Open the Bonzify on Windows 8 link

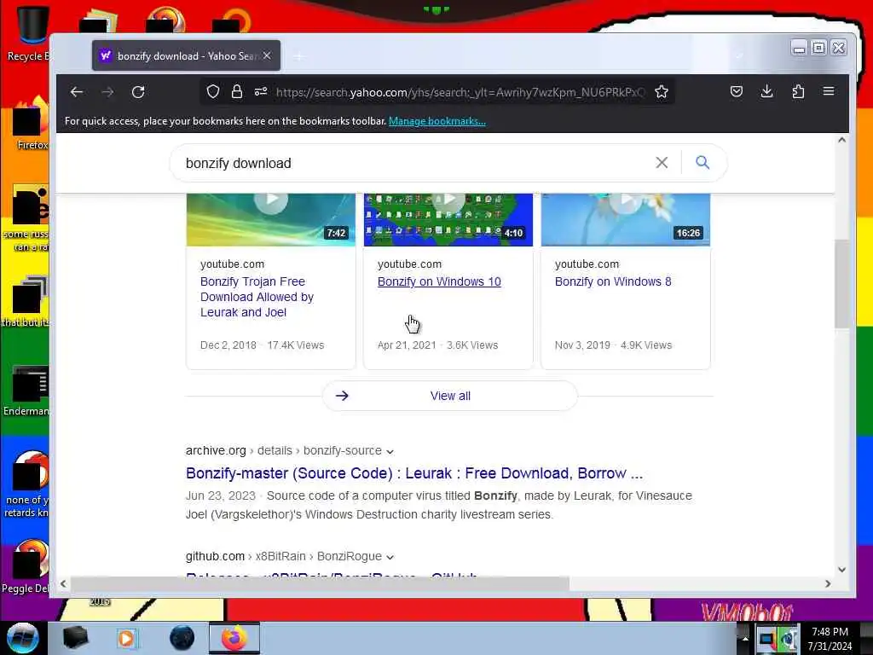click(613, 281)
